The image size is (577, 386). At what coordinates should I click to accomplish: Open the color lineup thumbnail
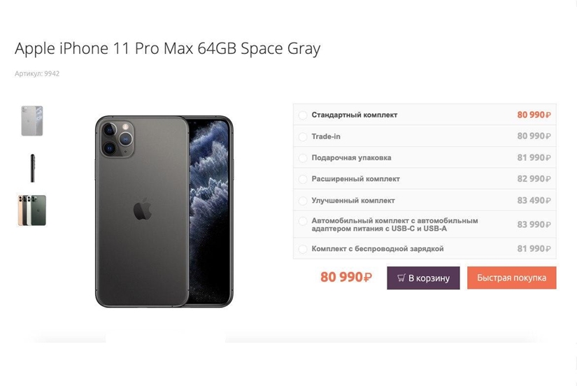pyautogui.click(x=32, y=210)
